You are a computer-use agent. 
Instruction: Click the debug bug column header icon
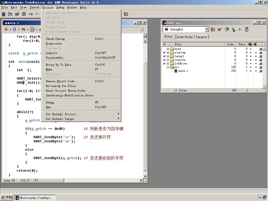pos(250,44)
